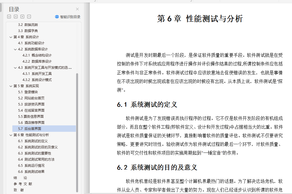Screen dimensions: 292x194
Task: Click the up-chevron box icon under 目录
Action: coord(16,17)
